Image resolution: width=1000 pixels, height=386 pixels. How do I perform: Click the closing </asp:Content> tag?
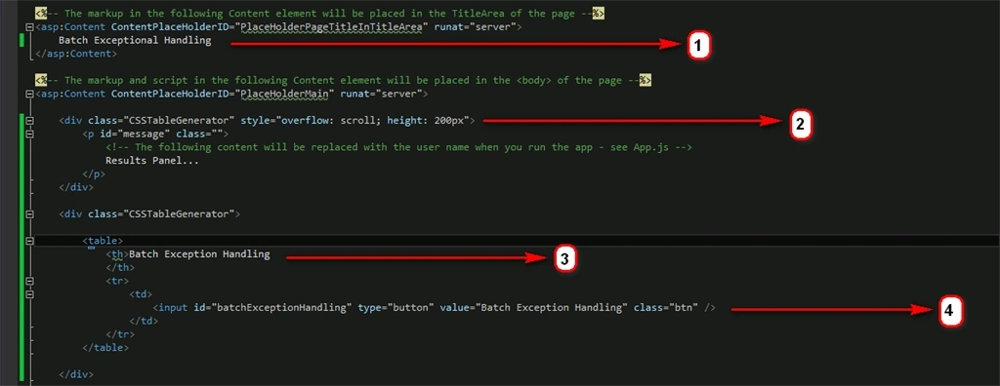click(76, 55)
